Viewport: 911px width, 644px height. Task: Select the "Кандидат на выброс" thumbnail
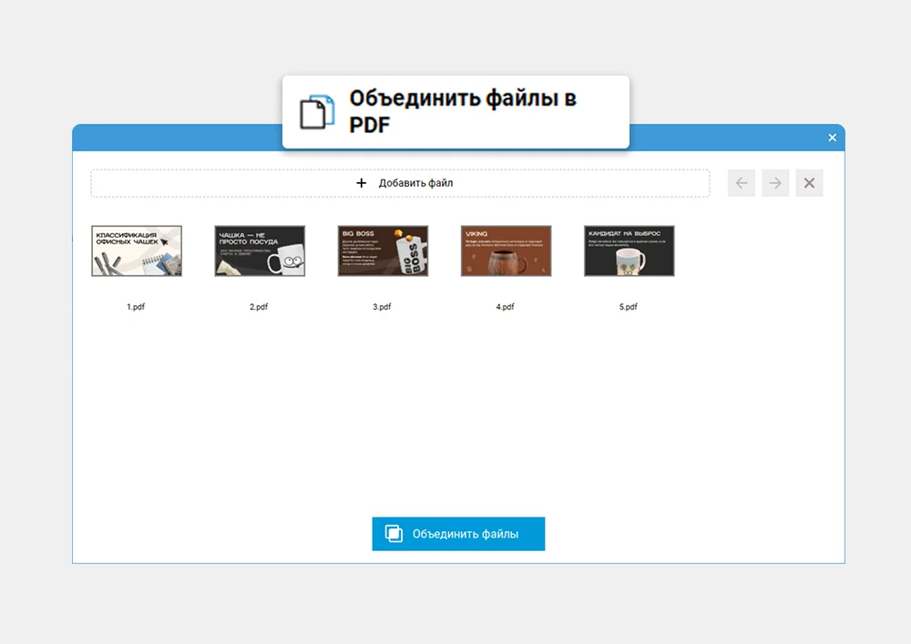tap(629, 250)
